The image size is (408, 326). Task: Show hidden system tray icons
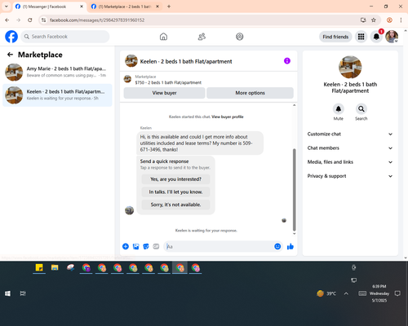[x=346, y=293]
